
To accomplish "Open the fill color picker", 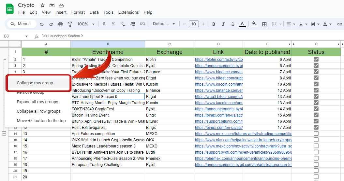I will pyautogui.click(x=254, y=23).
